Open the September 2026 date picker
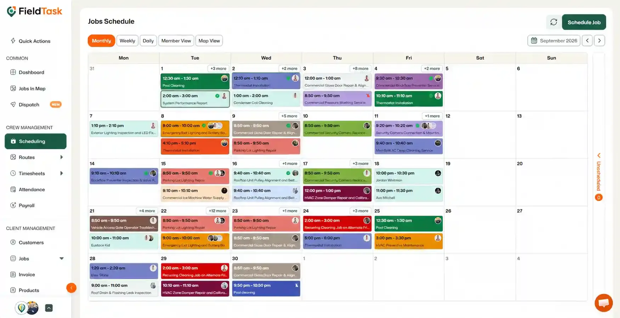Screen dimensions: 620x318 (554, 40)
